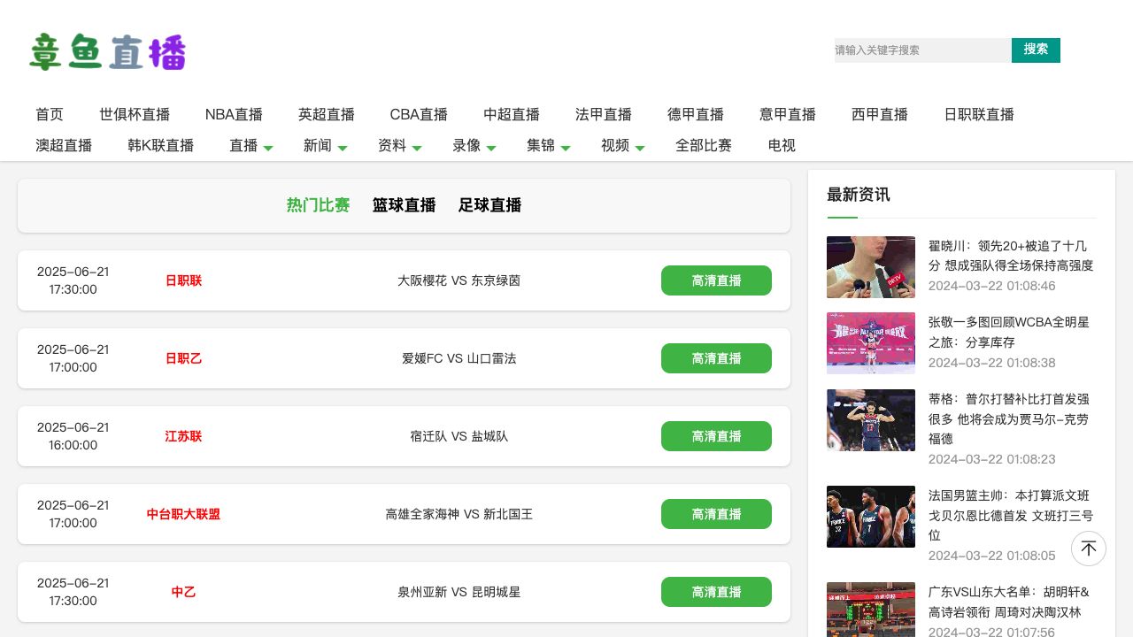Expand the 新闻 dropdown menu

pyautogui.click(x=325, y=146)
